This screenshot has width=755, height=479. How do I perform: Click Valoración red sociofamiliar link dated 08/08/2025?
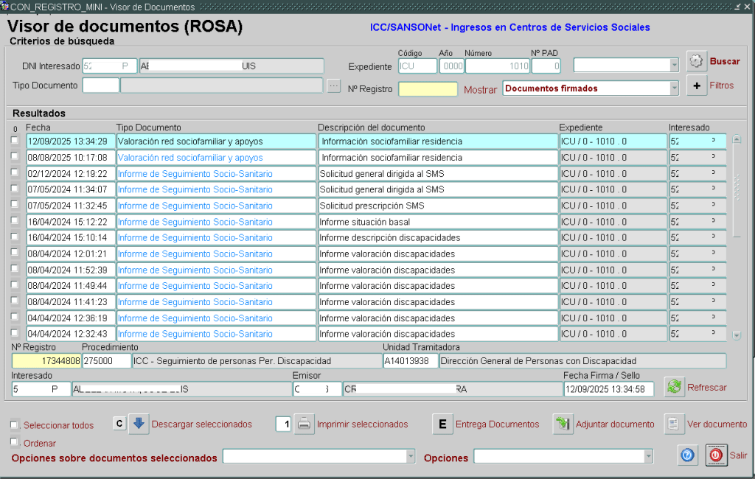pos(190,158)
